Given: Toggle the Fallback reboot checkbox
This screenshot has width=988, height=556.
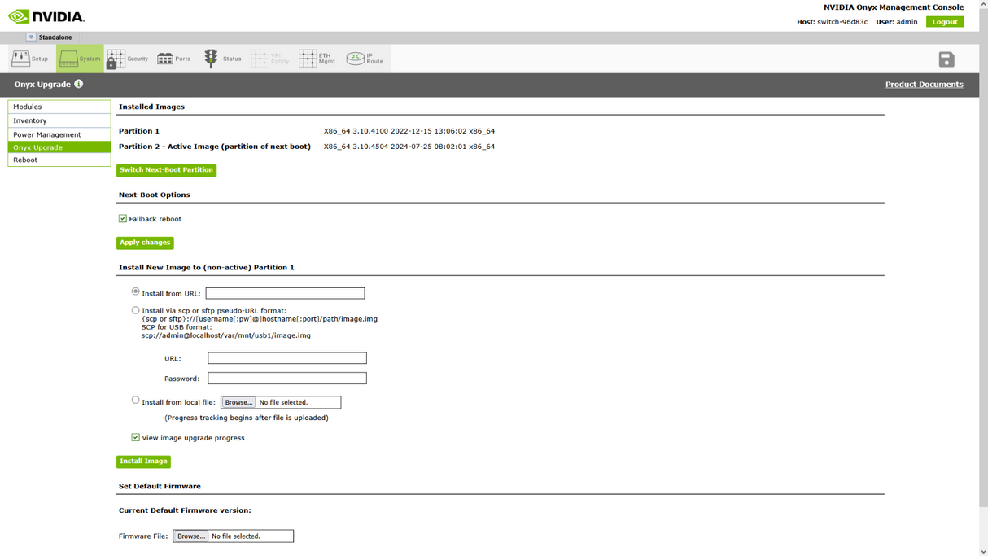Looking at the screenshot, I should (x=123, y=219).
